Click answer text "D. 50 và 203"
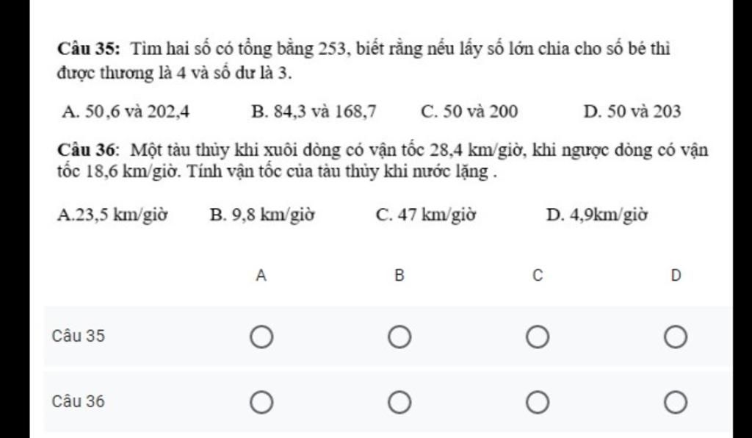The image size is (752, 438). click(632, 112)
